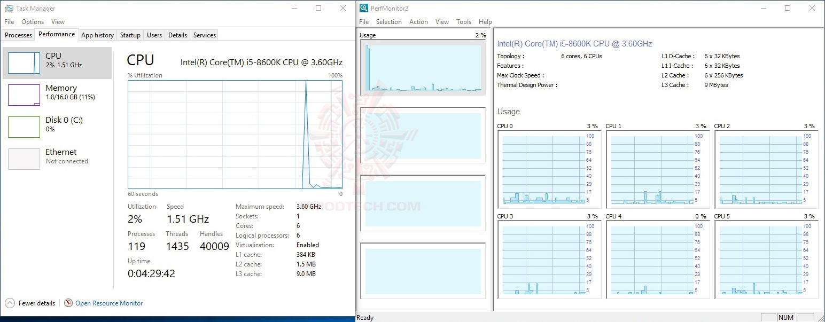Click the Task Manager title bar icon
The height and width of the screenshot is (322, 825).
(x=9, y=9)
